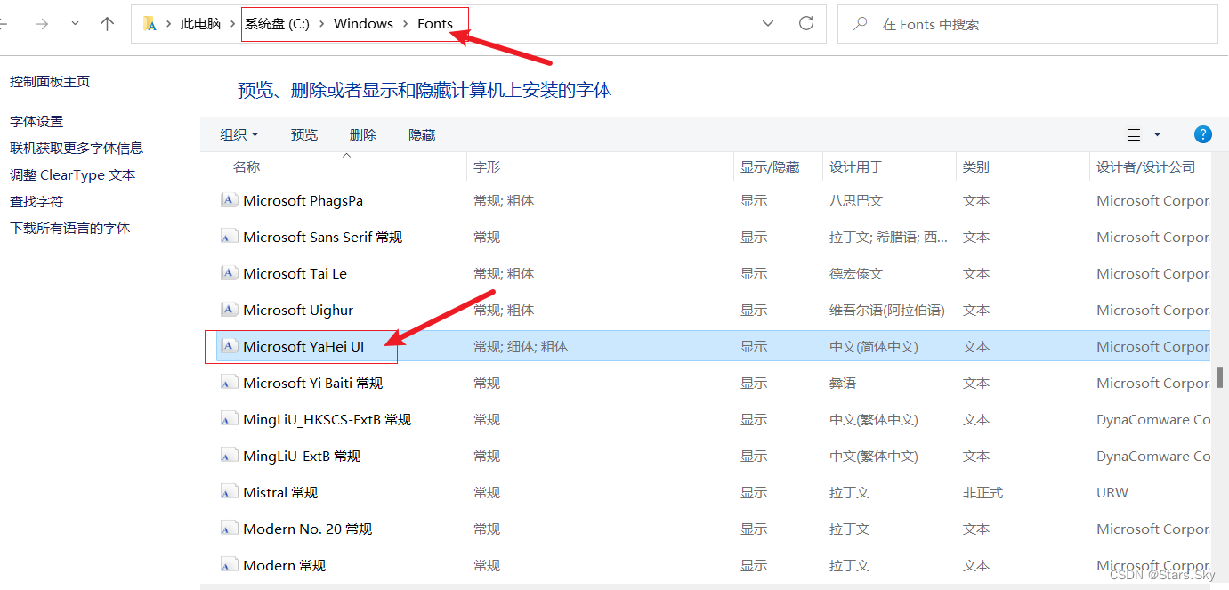Expand chevron after 此电脑 in path

pos(233,24)
